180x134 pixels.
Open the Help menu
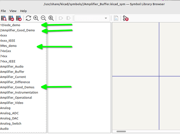23,11
